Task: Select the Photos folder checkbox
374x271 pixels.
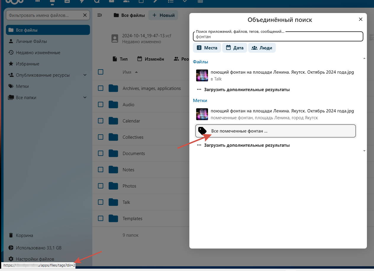Action: pos(101,186)
